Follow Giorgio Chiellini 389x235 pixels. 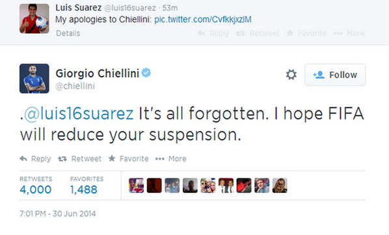(335, 75)
